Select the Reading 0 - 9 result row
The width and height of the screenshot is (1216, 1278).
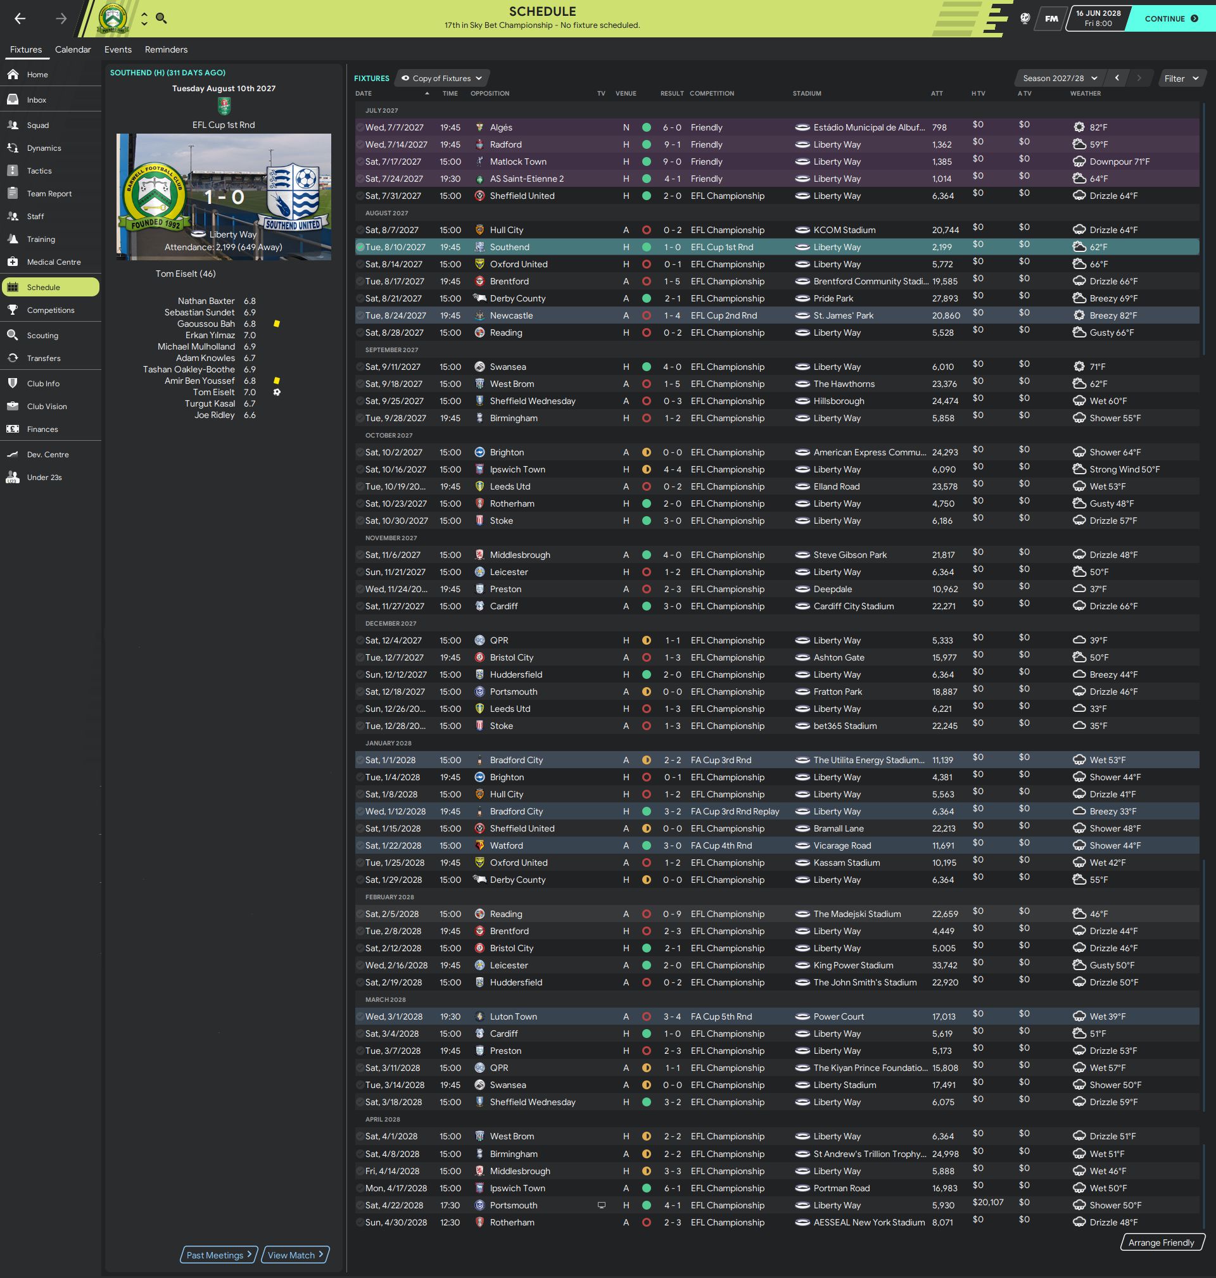(777, 914)
